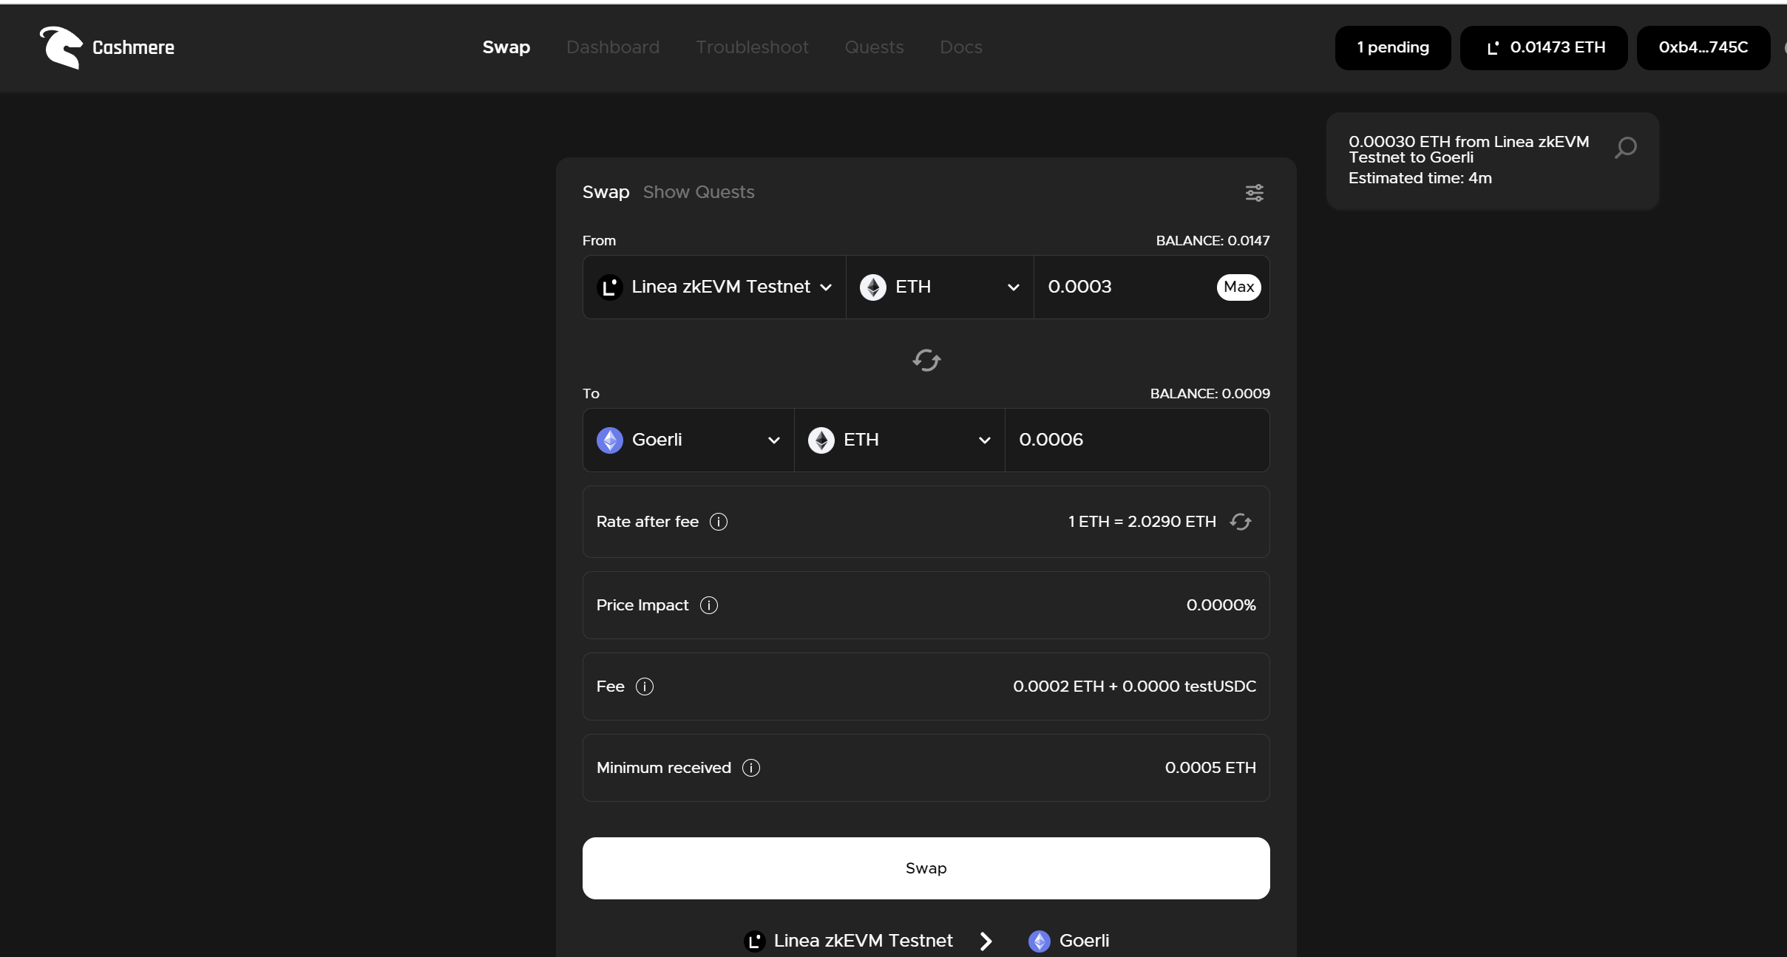The height and width of the screenshot is (957, 1787).
Task: Toggle Show Quests view
Action: tap(698, 192)
